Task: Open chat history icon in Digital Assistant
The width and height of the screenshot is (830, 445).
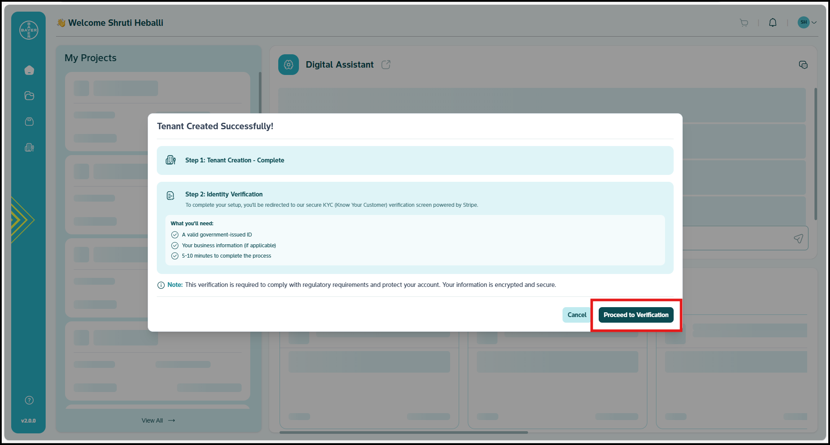Action: 803,65
